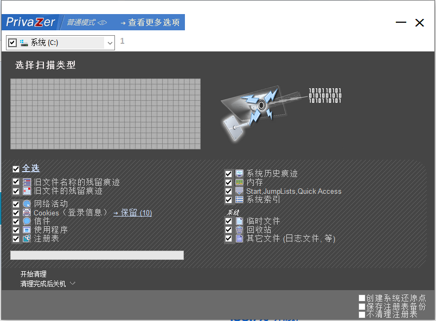Expand the 清理完成后关机 options chevron
Screen dimensions: 436x321
73,284
